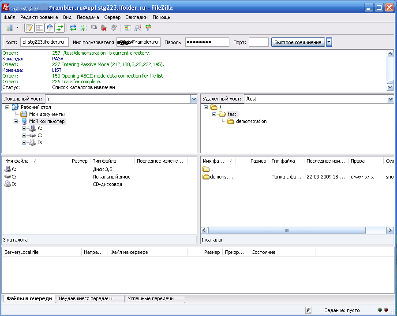Open the Сервер menu
The width and height of the screenshot is (397, 316).
(112, 17)
